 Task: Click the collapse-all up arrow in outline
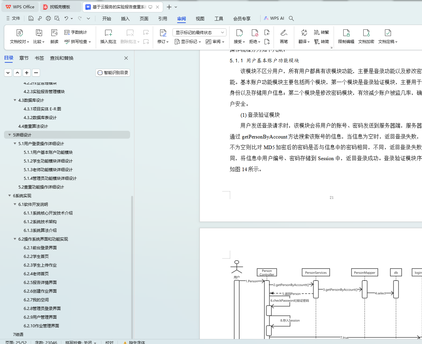click(17, 72)
